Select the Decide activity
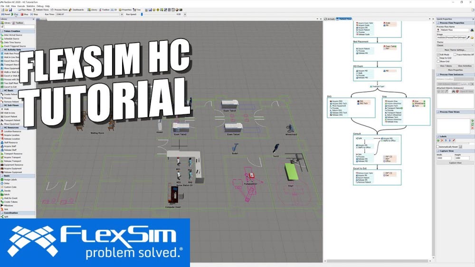This screenshot has width=475, height=267. tap(7, 191)
